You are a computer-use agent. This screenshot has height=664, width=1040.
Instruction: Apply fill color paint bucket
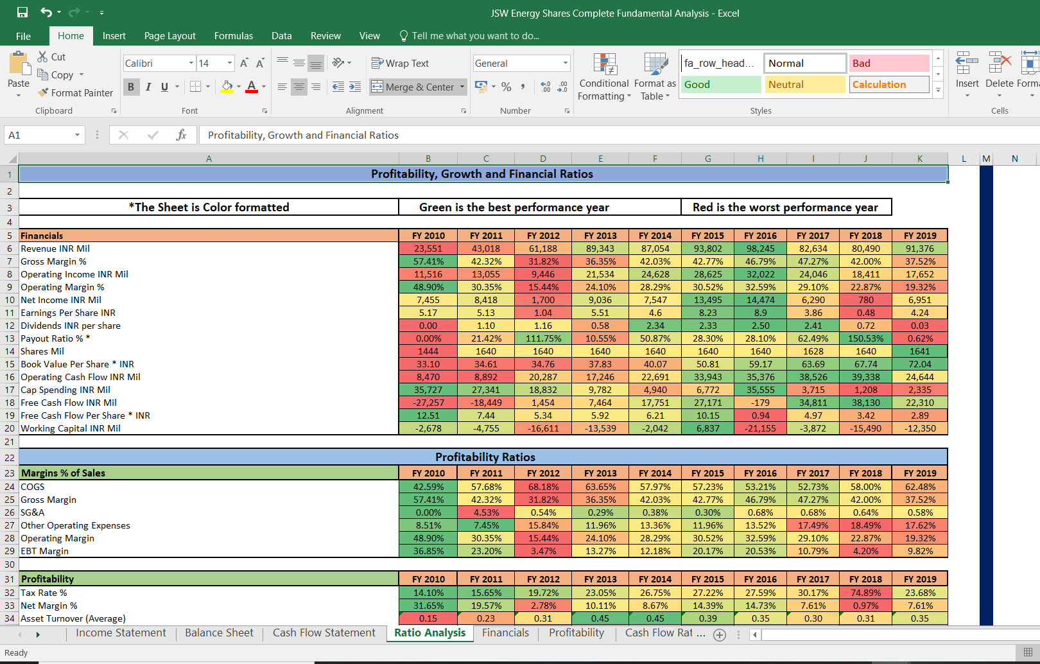click(227, 87)
